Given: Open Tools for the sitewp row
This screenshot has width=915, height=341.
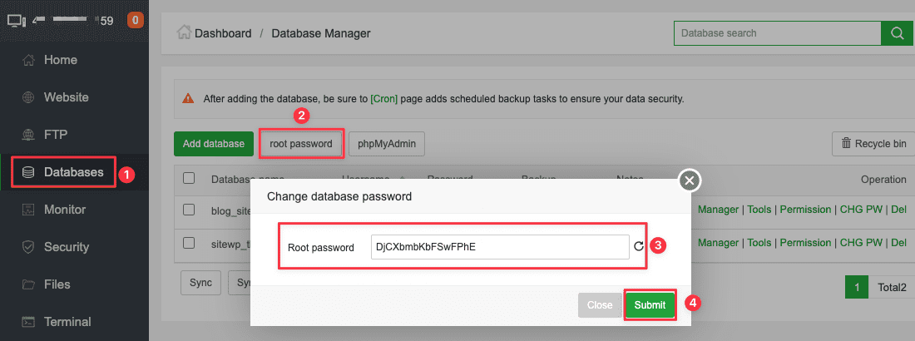Looking at the screenshot, I should point(759,242).
